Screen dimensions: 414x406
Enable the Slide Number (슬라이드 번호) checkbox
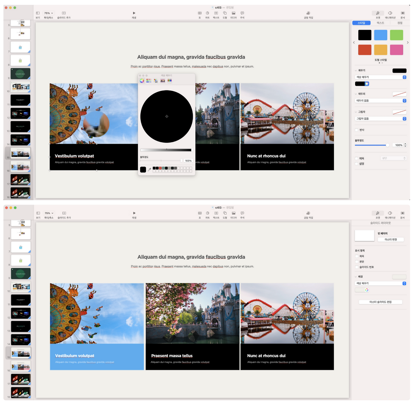click(x=357, y=267)
